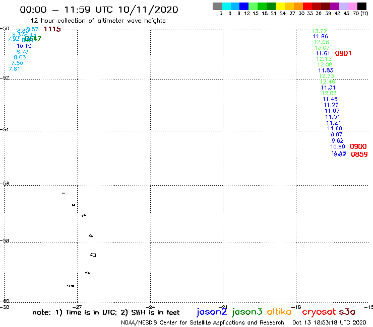Viewport: 373px width, 327px height.
Task: Click the jason3 satellite legend label
Action: [x=247, y=312]
